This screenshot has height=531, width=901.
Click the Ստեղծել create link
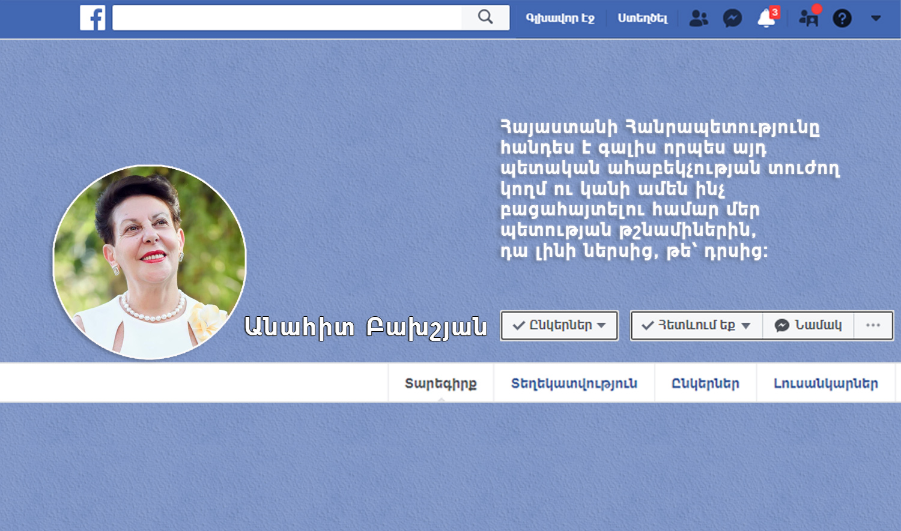point(642,19)
